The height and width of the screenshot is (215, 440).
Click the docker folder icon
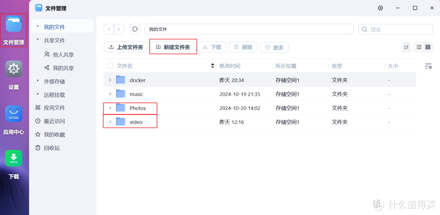121,80
